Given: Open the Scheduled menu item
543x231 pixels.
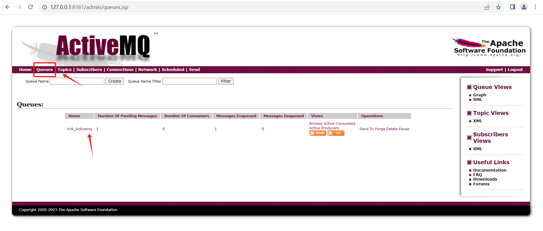Looking at the screenshot, I should (x=173, y=70).
